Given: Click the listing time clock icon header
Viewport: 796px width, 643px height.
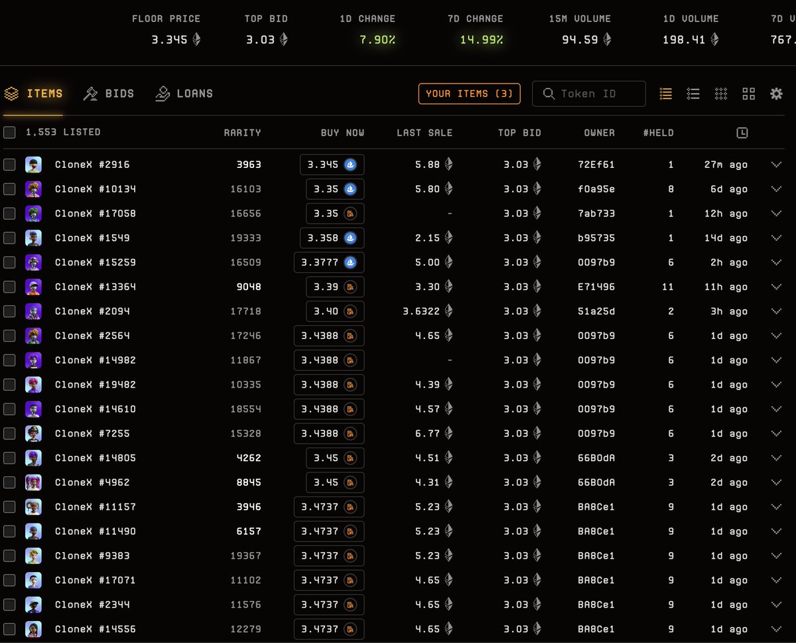Looking at the screenshot, I should (742, 133).
